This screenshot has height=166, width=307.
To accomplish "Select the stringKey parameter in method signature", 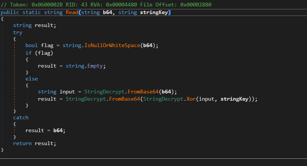I will pos(154,13).
